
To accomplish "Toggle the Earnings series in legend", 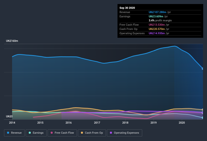I will pos(36,133).
